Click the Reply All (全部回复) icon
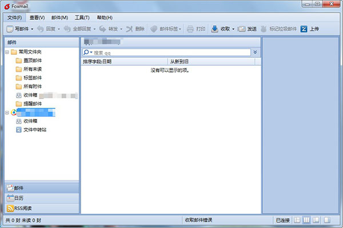 [67, 29]
